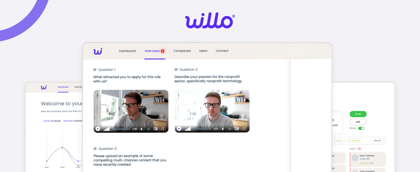
Task: Play the Question 1 video response
Action: [x=98, y=129]
